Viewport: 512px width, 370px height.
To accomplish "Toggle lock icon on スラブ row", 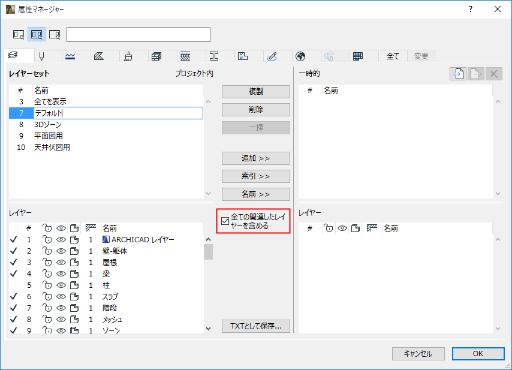I will [47, 296].
